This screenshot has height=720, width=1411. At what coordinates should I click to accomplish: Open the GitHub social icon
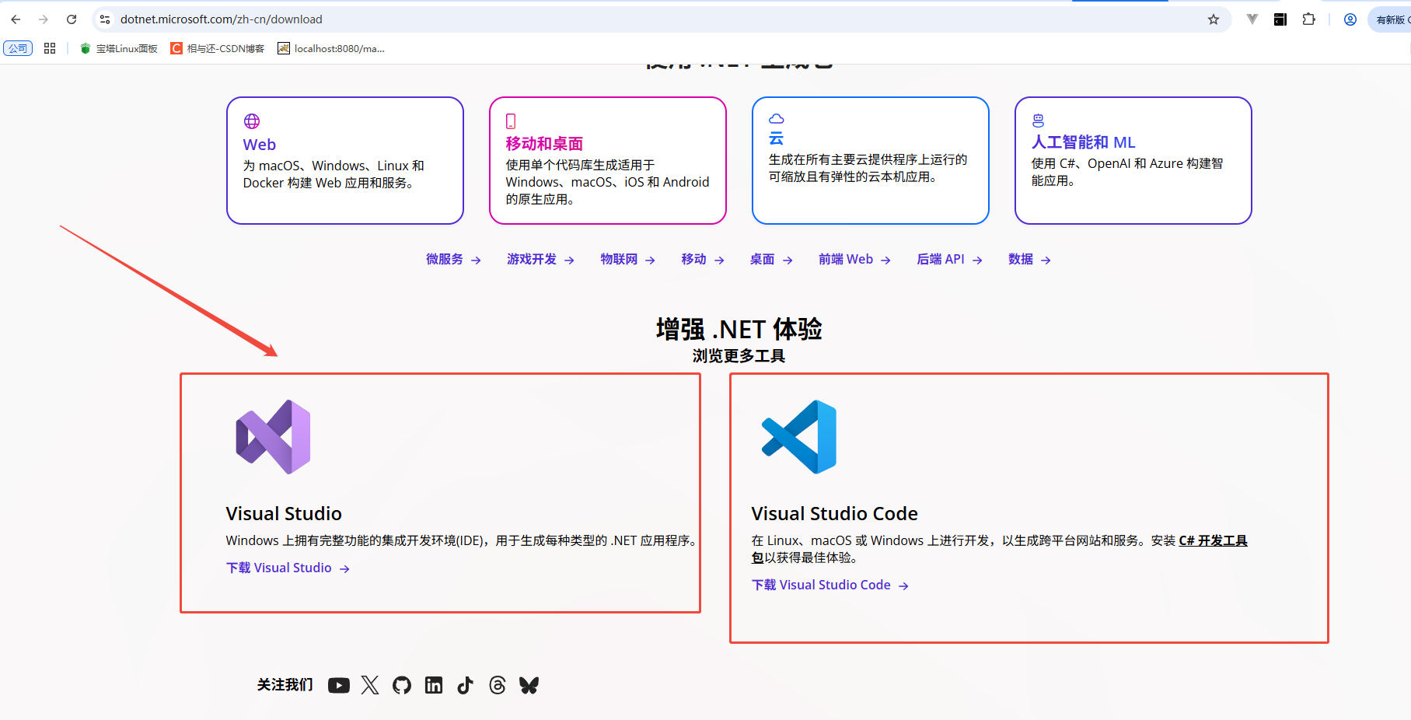pyautogui.click(x=402, y=685)
